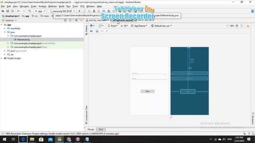
Task: Toggle the autoconnect magnet icon
Action: [x=97, y=31]
